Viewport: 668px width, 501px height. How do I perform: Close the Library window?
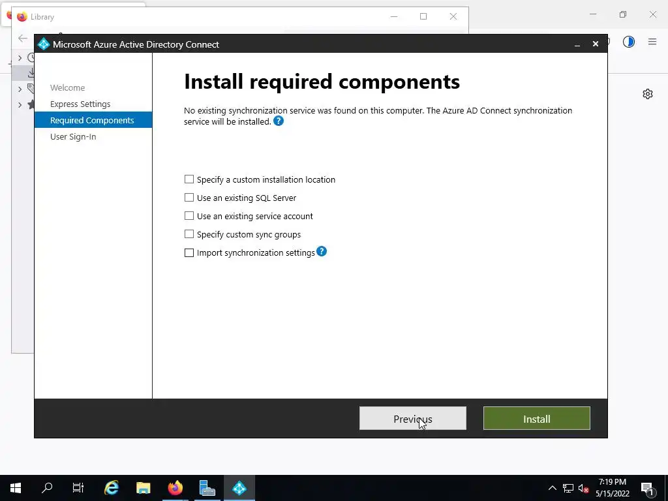pos(453,16)
